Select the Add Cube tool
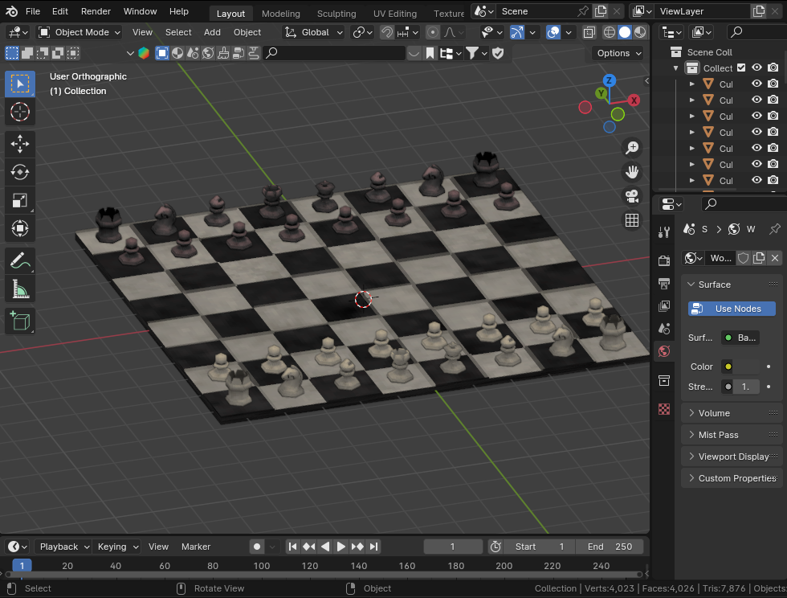The image size is (787, 598). (20, 322)
